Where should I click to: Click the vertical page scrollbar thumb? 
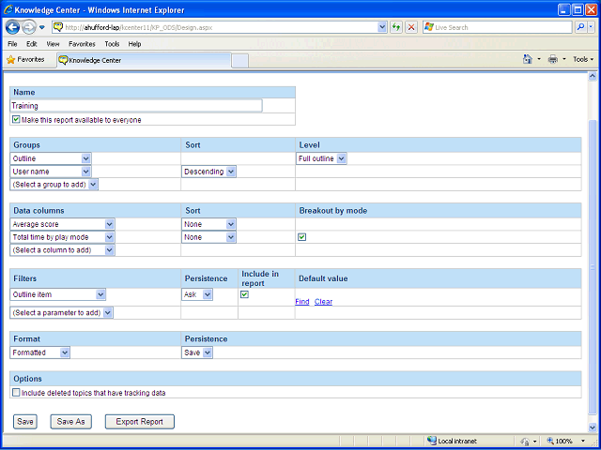[x=593, y=266]
